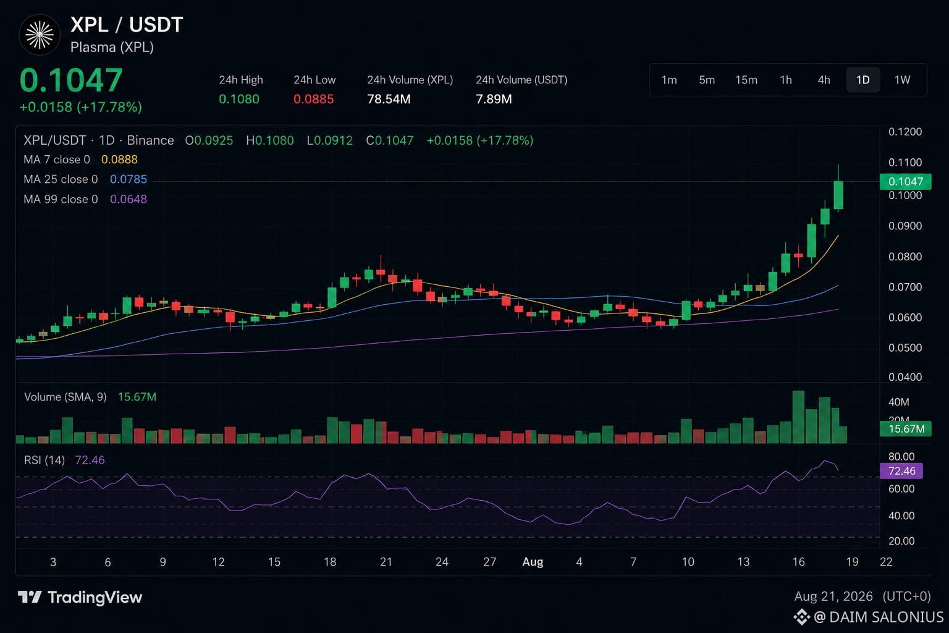Screen dimensions: 949x633
Task: Click the legend close value C0.1047
Action: [390, 140]
